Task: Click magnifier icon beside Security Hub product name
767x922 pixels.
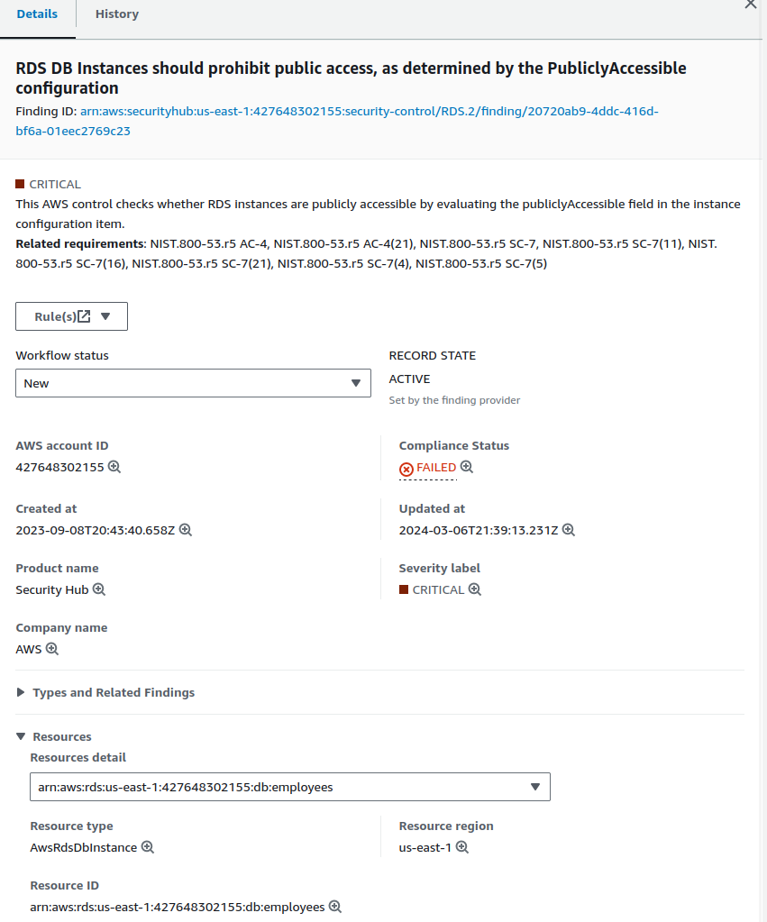Action: (x=99, y=589)
